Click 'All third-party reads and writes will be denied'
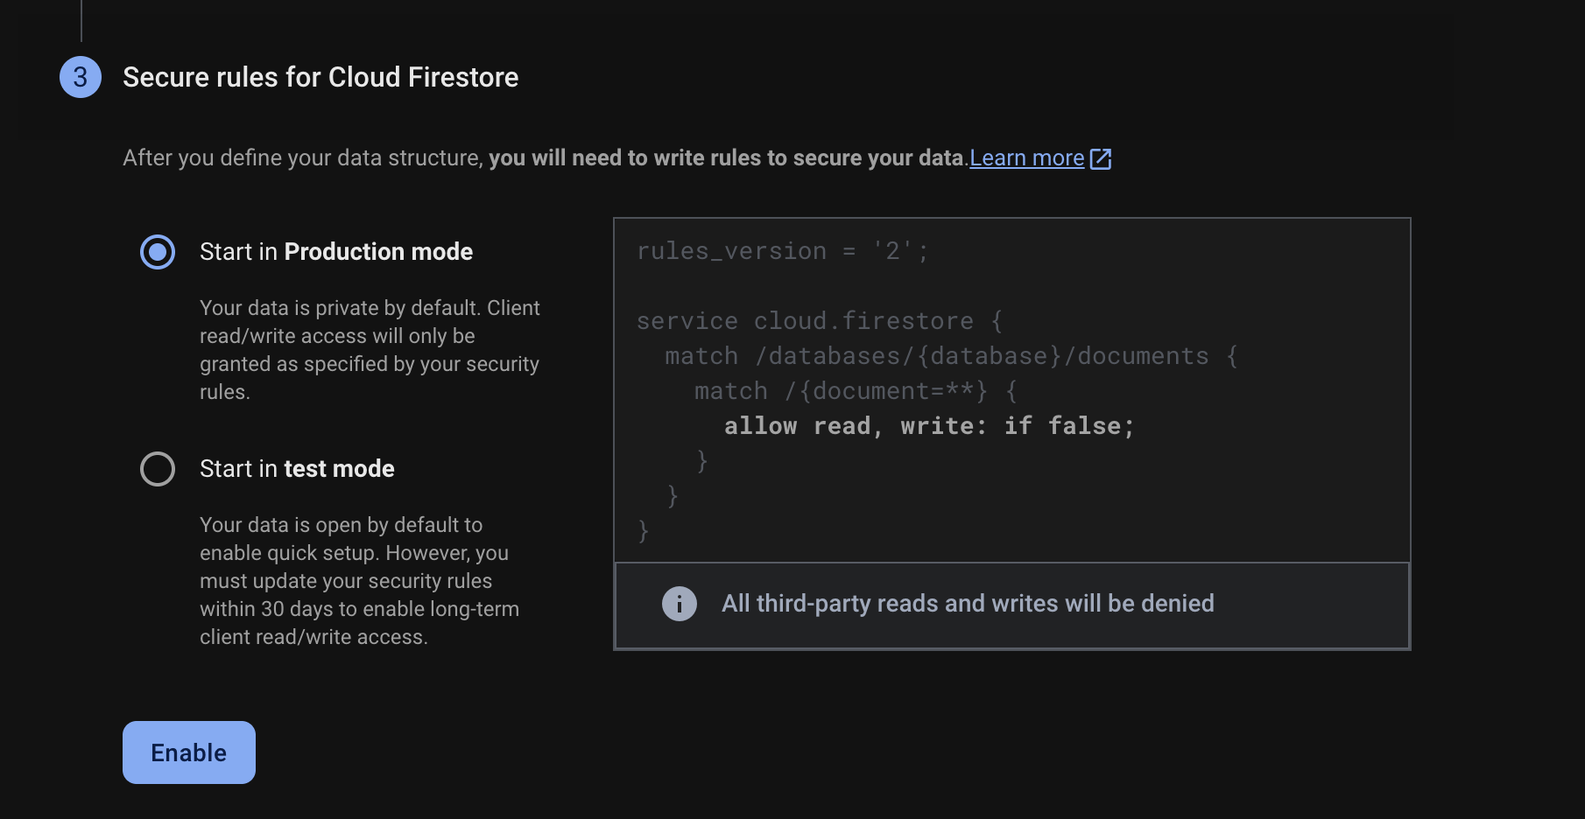This screenshot has width=1585, height=819. click(968, 604)
